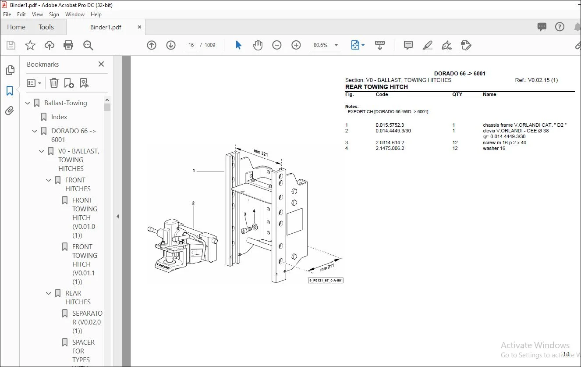Go to the next page with down arrow

pos(171,45)
